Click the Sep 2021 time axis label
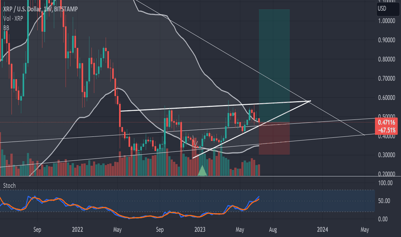 tap(37, 229)
